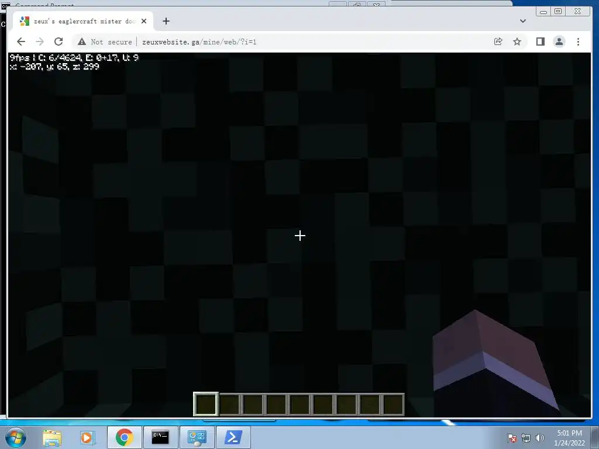Click the forward navigation arrow
Screen dimensions: 599x449
tap(40, 42)
